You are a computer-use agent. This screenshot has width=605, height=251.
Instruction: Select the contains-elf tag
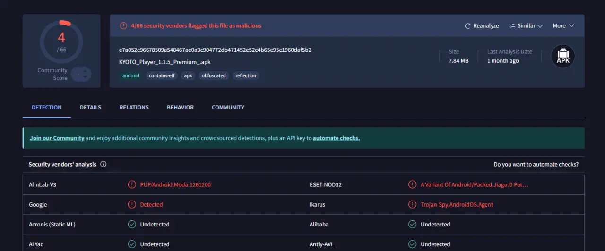click(162, 75)
